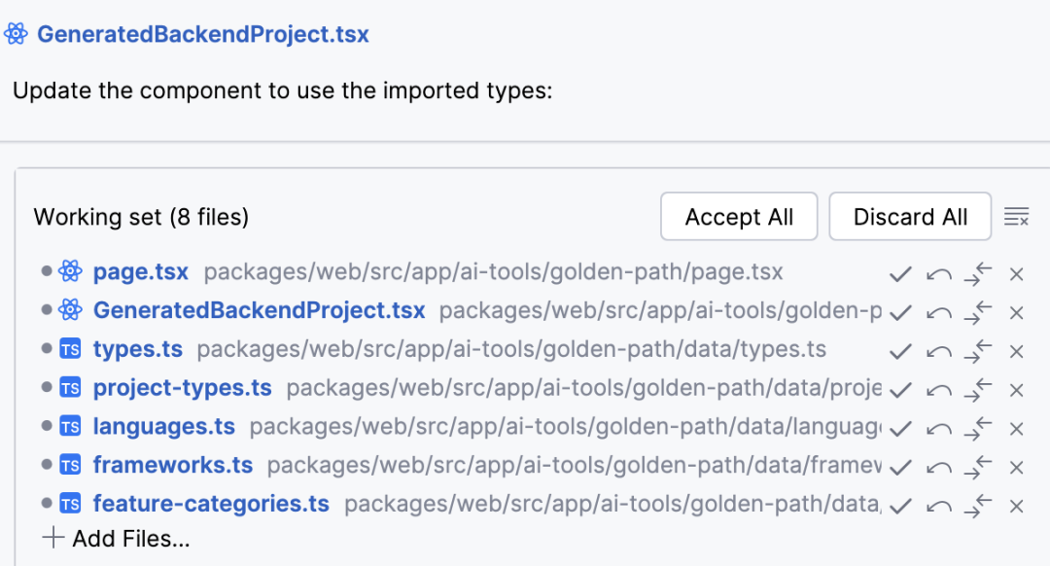This screenshot has height=566, width=1050.
Task: Open GeneratedBackendProject.tsx header link
Action: 202,35
